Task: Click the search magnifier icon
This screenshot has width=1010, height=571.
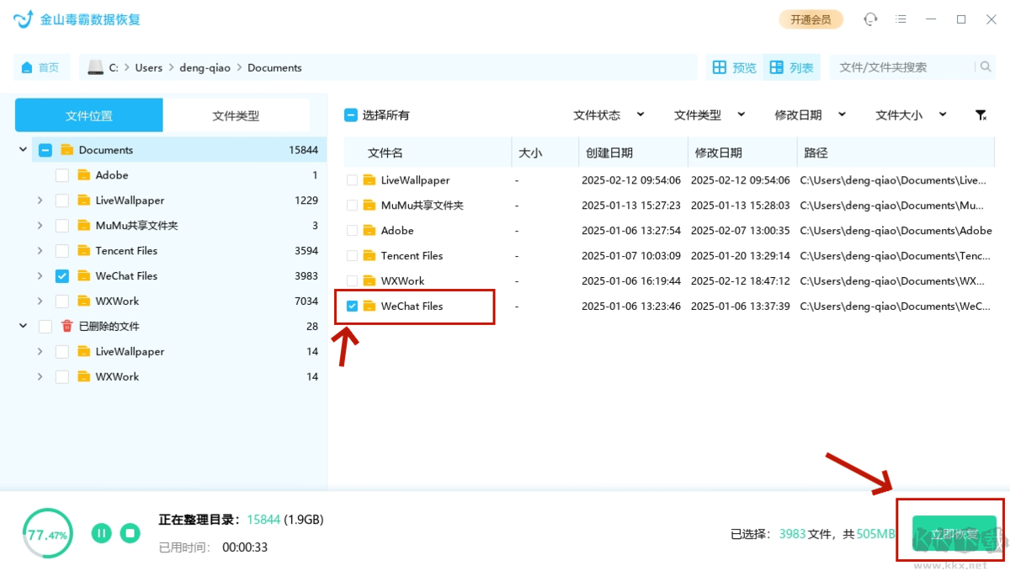Action: 985,67
